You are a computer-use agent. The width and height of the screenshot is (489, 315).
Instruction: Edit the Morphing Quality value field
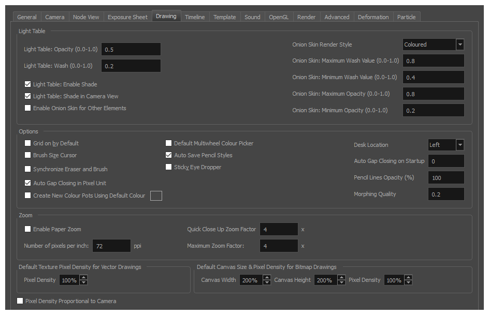point(446,194)
